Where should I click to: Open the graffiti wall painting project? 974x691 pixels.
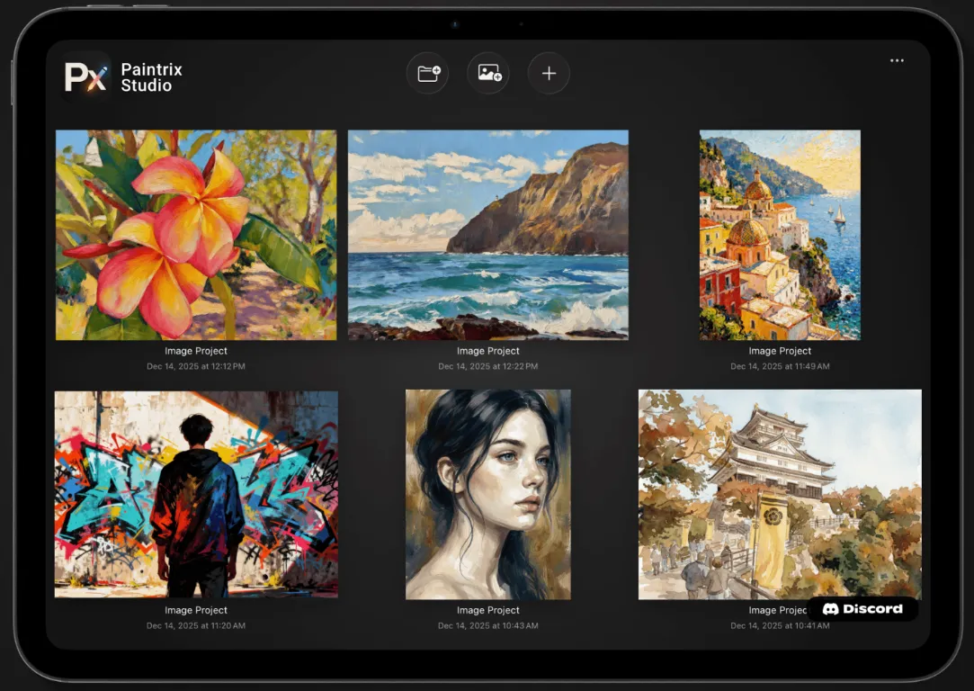click(x=196, y=494)
